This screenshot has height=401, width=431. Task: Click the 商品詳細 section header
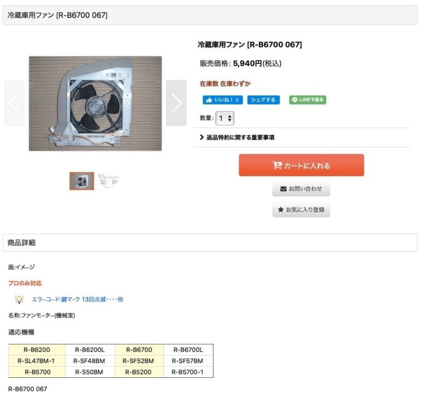tap(210, 243)
